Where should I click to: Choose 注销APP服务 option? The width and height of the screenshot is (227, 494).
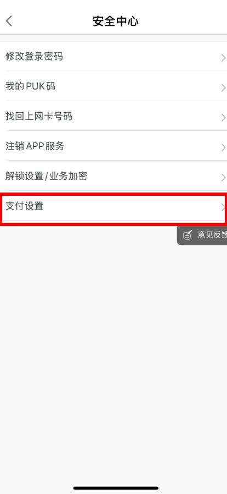[113, 146]
